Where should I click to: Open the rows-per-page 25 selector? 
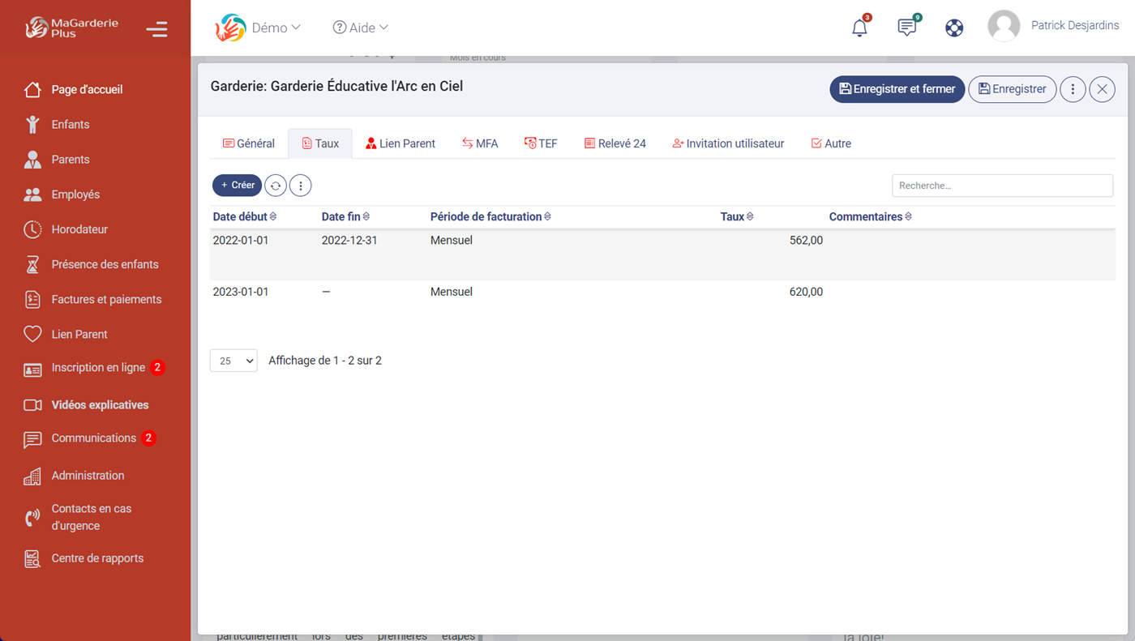coord(233,361)
